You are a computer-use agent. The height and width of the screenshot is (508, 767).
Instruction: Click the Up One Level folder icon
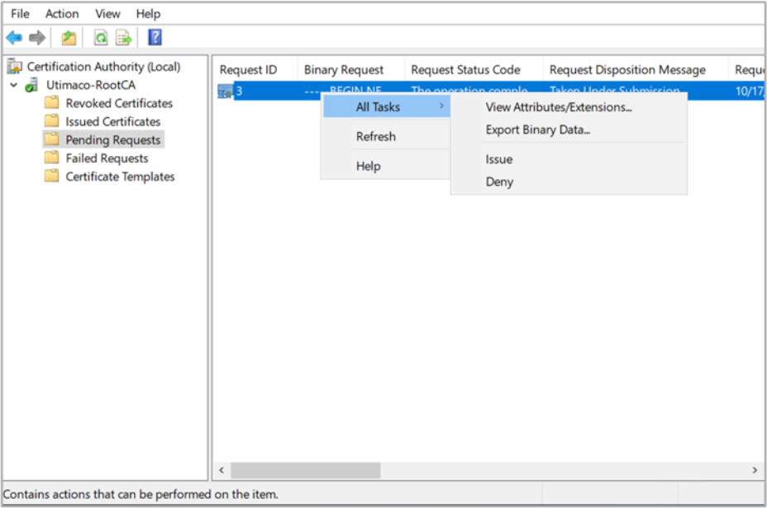point(69,37)
